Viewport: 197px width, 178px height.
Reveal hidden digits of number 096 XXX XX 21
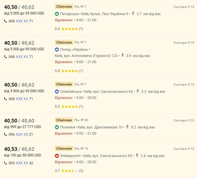[22, 134]
